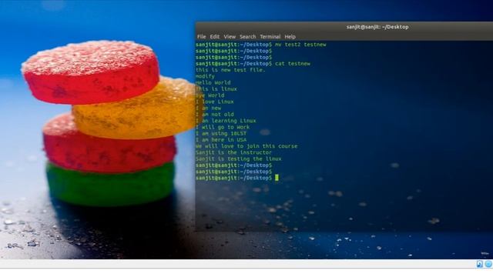
Task: Click the line 'I am here in USA'
Action: [x=221, y=140]
